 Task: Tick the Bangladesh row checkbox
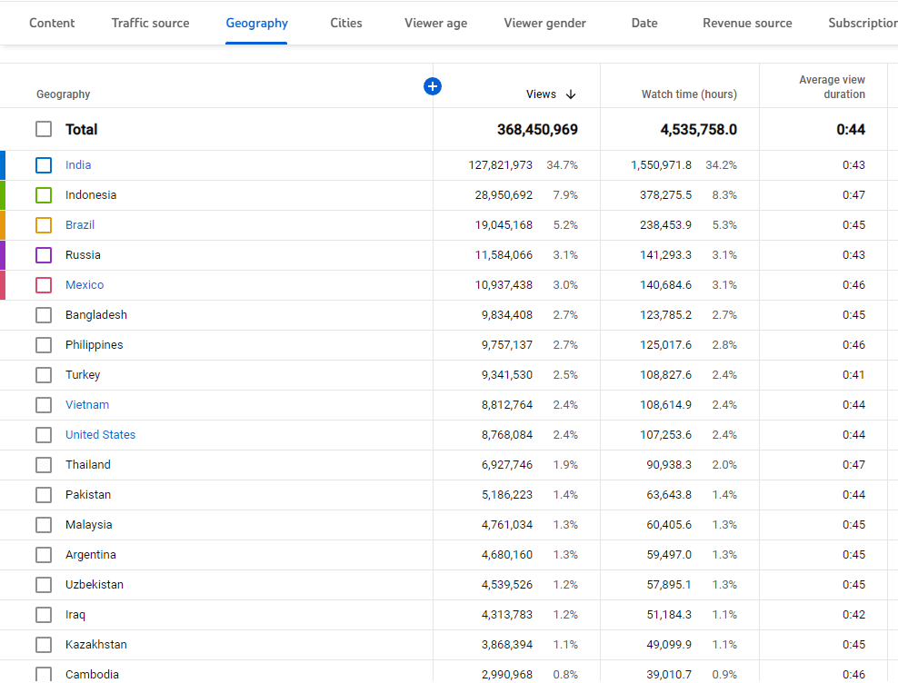[44, 315]
